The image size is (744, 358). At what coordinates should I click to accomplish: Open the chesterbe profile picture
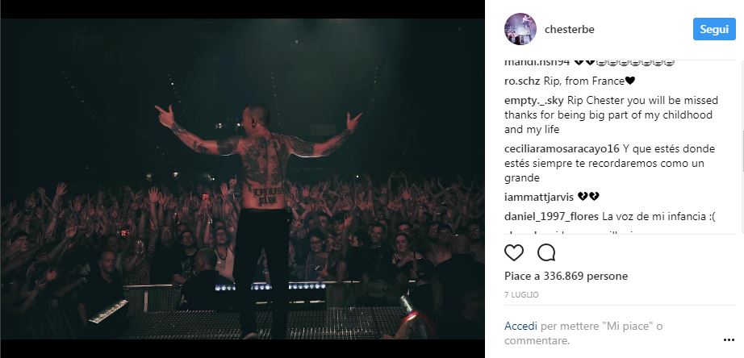tap(520, 29)
